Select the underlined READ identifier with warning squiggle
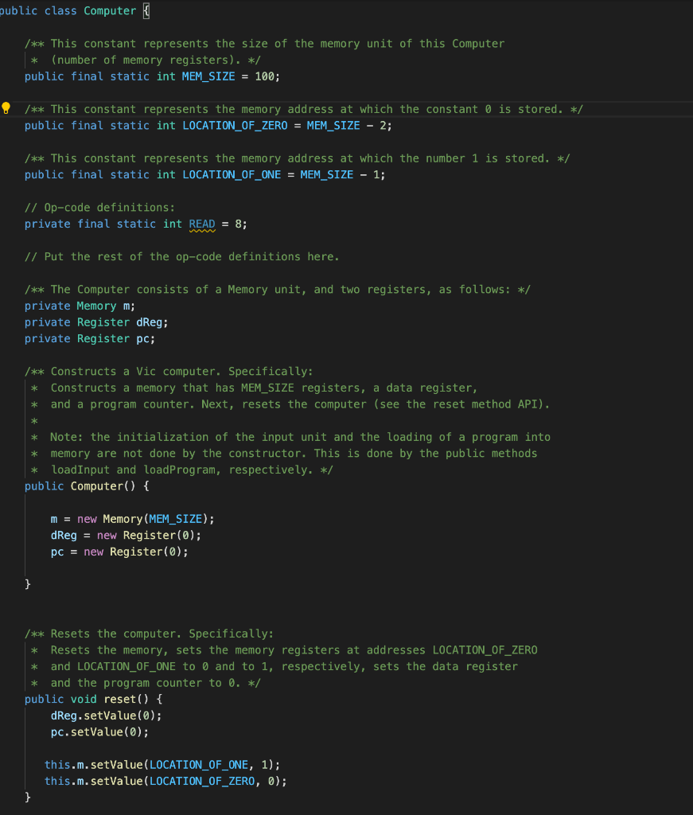 [201, 224]
